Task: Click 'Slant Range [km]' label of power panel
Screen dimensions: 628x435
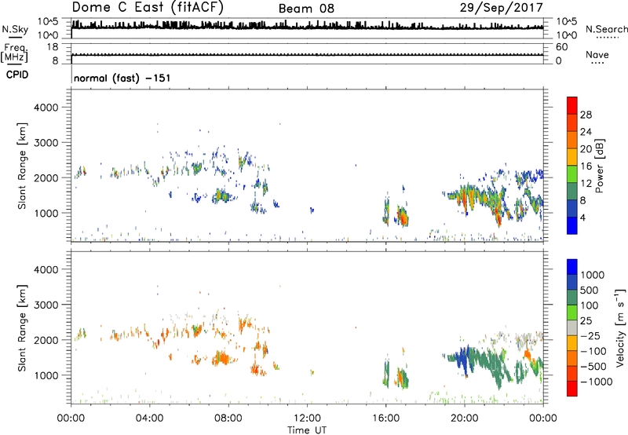Action: point(22,166)
